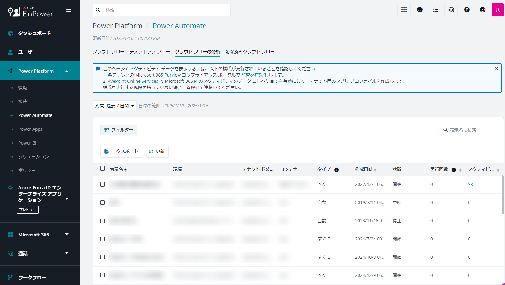Viewport: 505px width, 285px height.
Task: Click the ワークフロー branch icon
Action: [x=10, y=277]
